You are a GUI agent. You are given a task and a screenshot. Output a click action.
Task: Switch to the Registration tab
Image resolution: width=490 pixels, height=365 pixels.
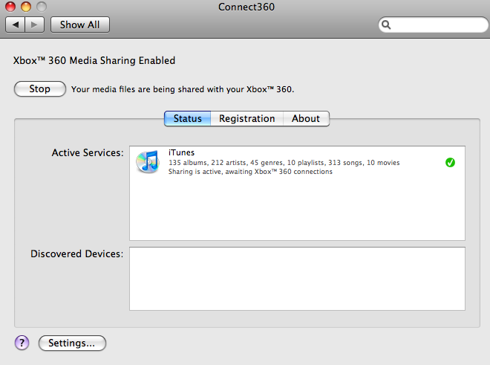click(x=247, y=118)
